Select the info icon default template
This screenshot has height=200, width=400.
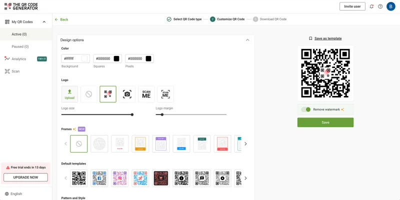[x=181, y=178]
